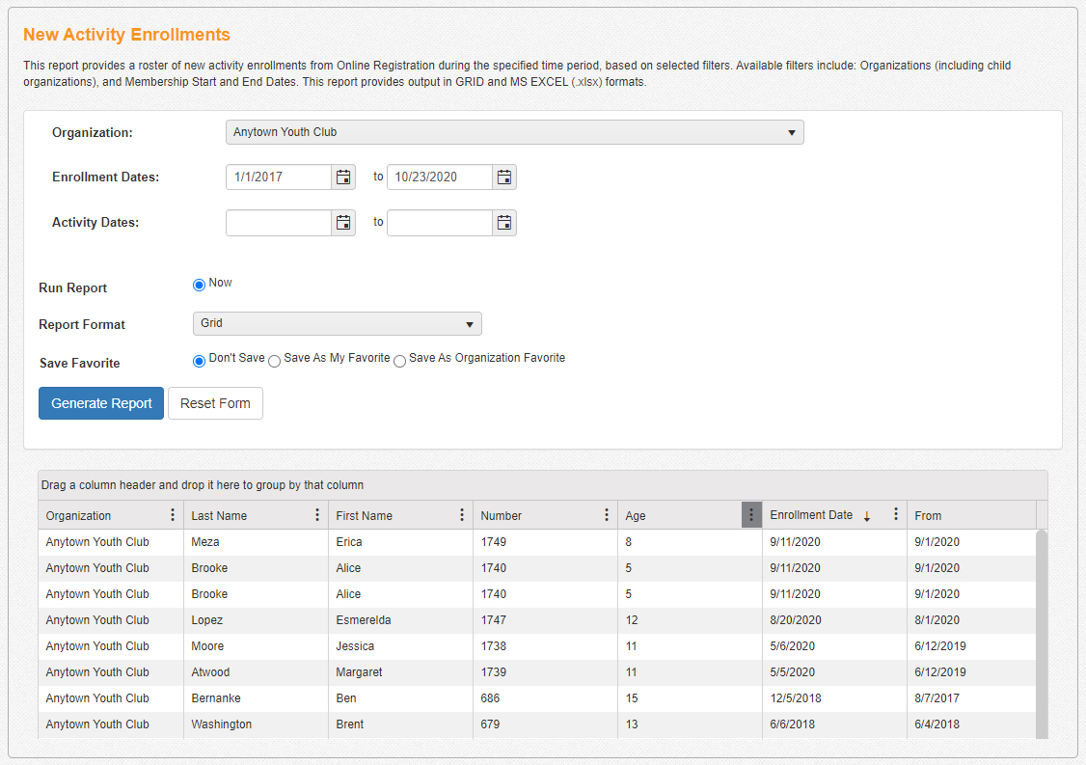Sort by From column header

click(928, 515)
